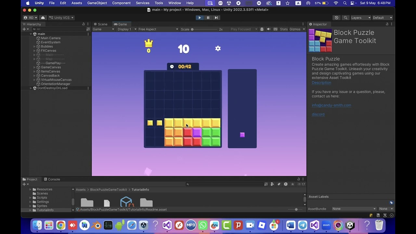The height and width of the screenshot is (234, 416).
Task: Open the Game view type dropdown
Action: point(103,29)
